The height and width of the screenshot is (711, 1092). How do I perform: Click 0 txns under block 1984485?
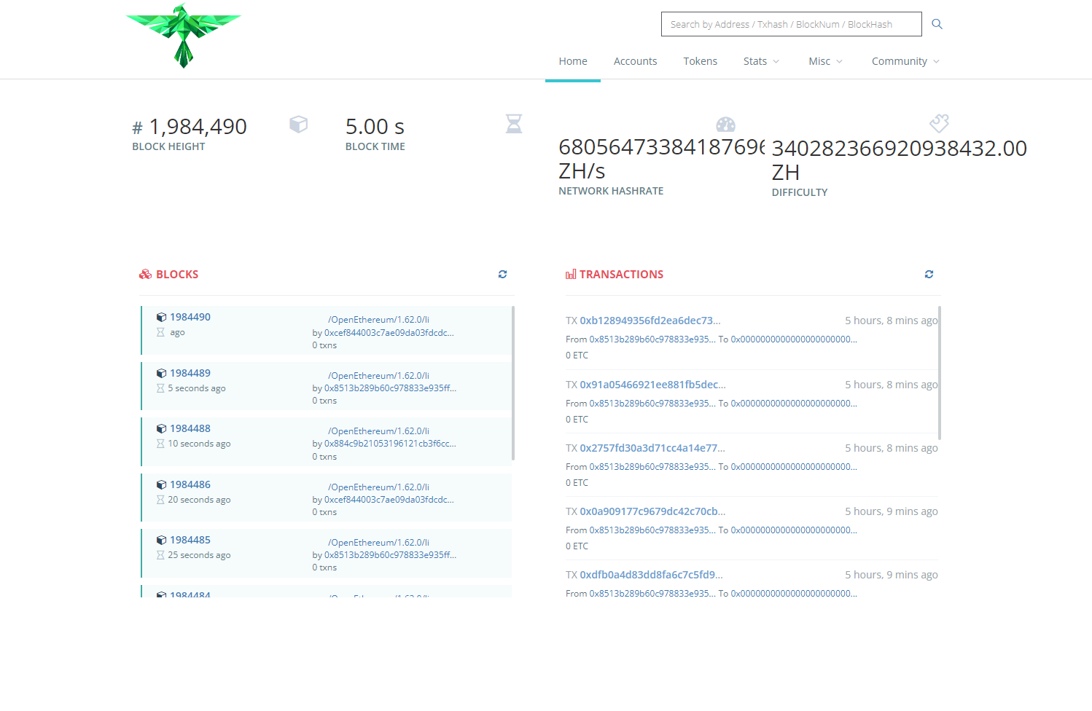324,567
